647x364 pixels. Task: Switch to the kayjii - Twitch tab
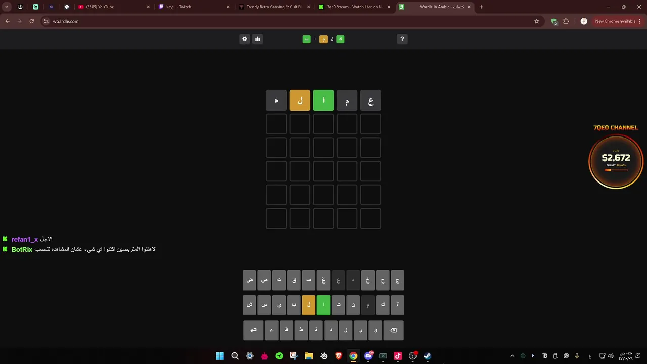(194, 7)
